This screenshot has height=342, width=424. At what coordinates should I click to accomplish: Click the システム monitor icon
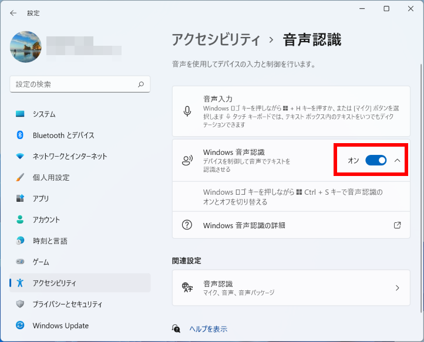20,114
